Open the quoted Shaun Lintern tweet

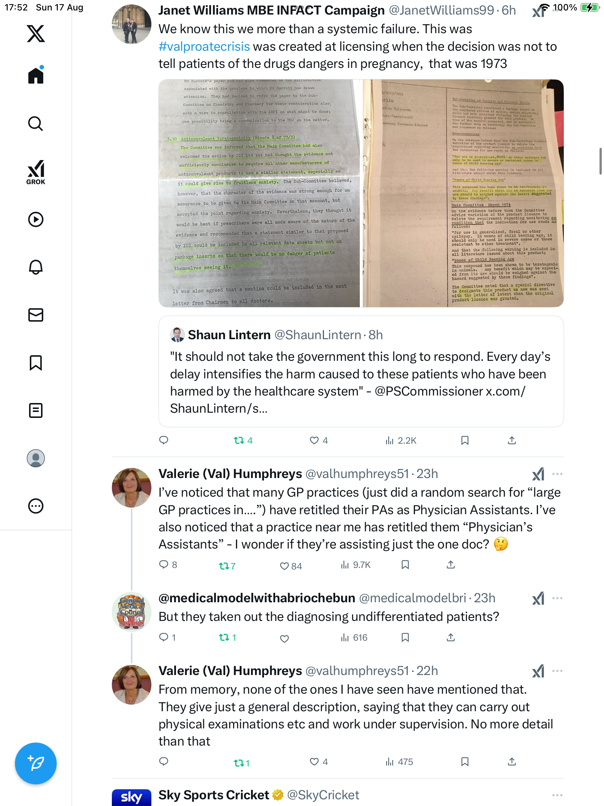(x=361, y=371)
